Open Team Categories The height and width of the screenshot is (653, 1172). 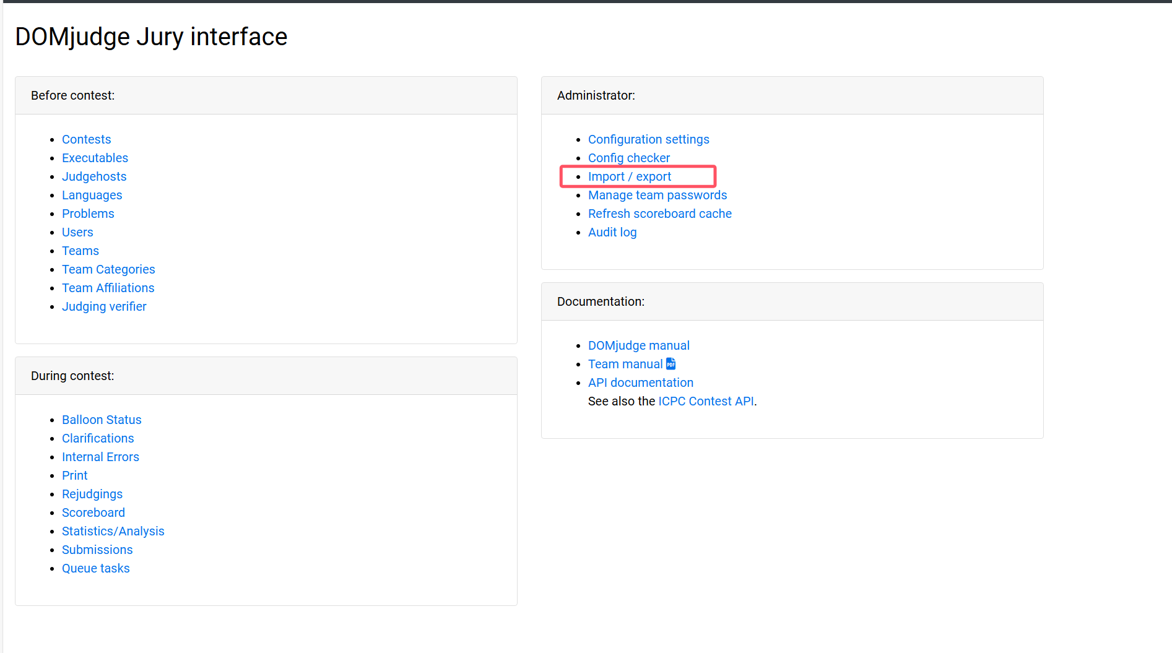(x=108, y=269)
